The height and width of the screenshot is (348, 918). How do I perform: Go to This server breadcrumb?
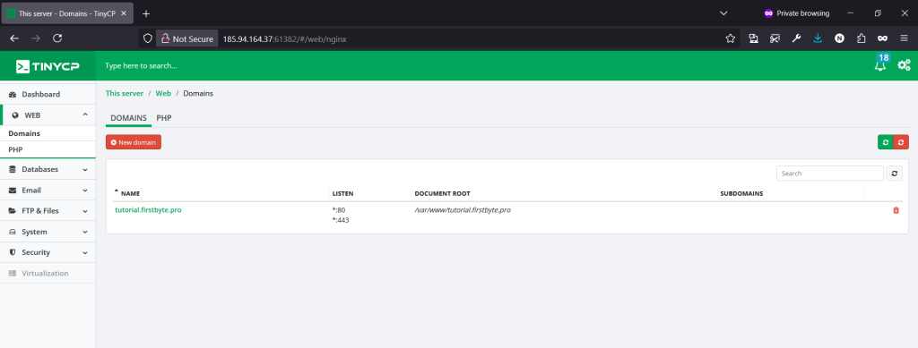124,93
